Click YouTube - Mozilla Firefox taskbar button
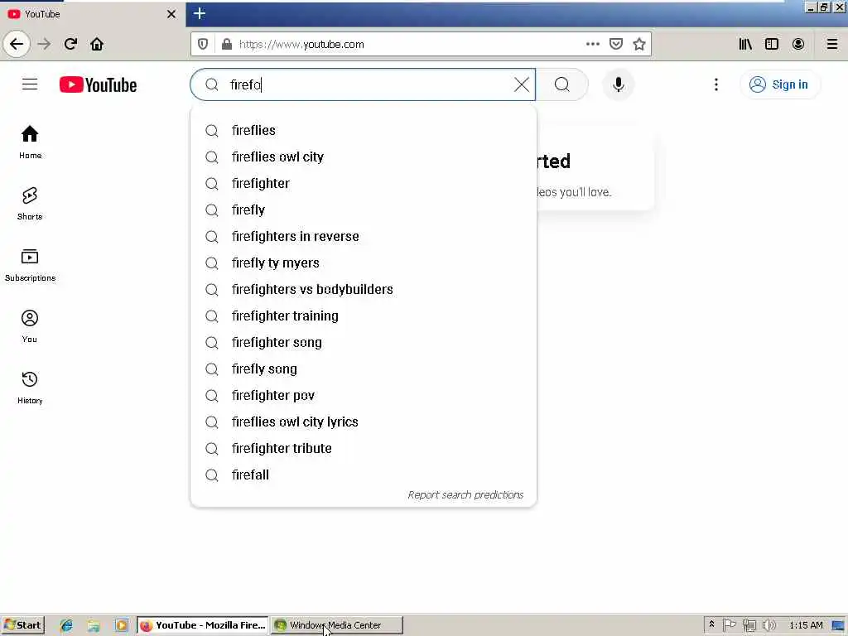848x636 pixels. (204, 625)
